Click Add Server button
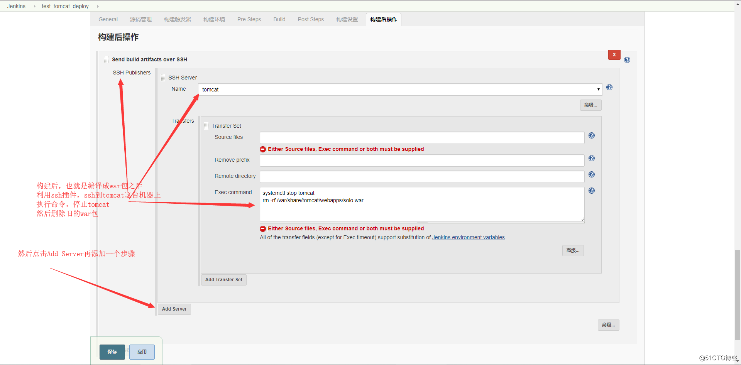This screenshot has width=741, height=365. point(174,309)
